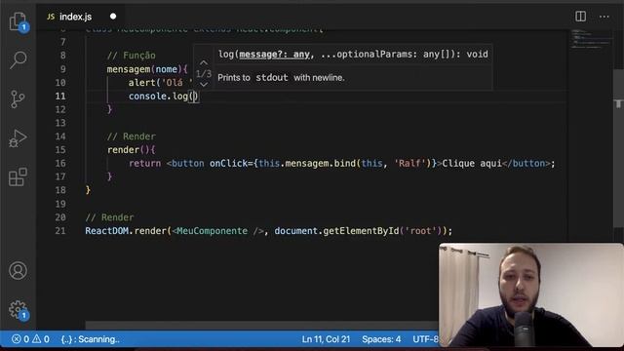Image resolution: width=624 pixels, height=351 pixels.
Task: Place the cursor on the mensagem(nome){ line
Action: point(147,69)
